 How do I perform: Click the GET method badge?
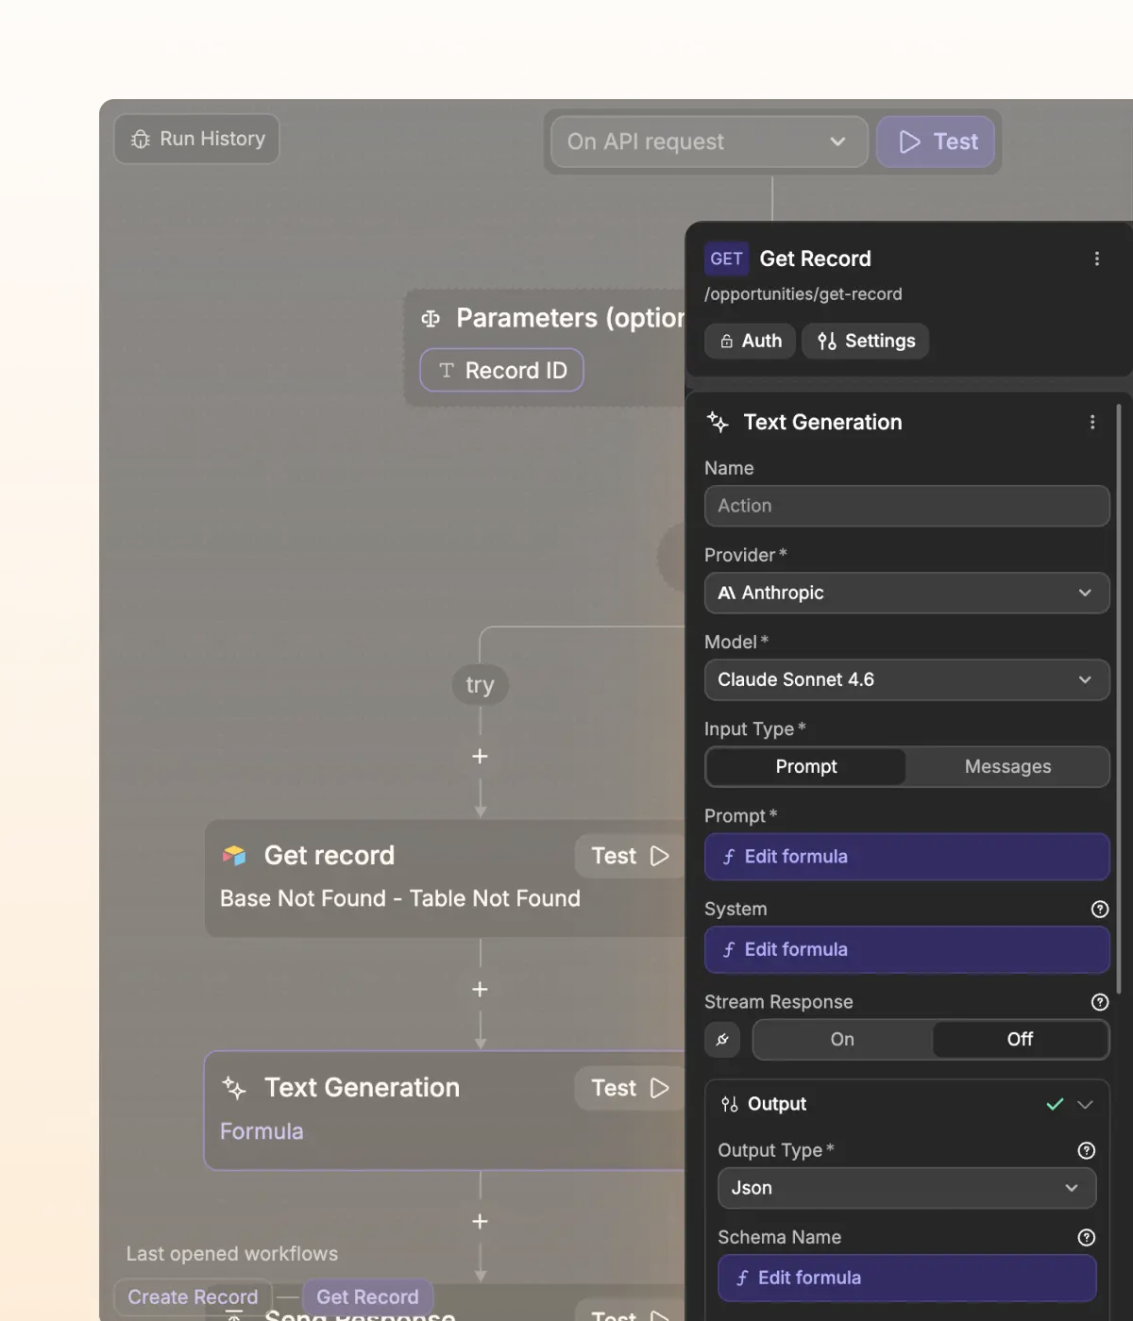(x=726, y=259)
